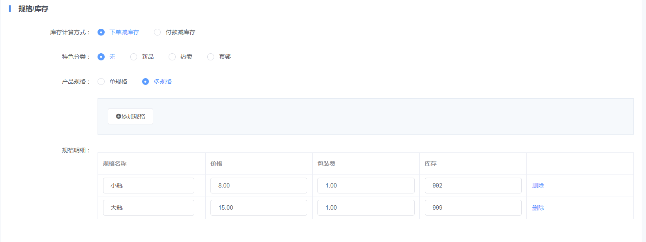This screenshot has width=646, height=242.
Task: Click plus icon on 添加规格 button
Action: tap(118, 116)
